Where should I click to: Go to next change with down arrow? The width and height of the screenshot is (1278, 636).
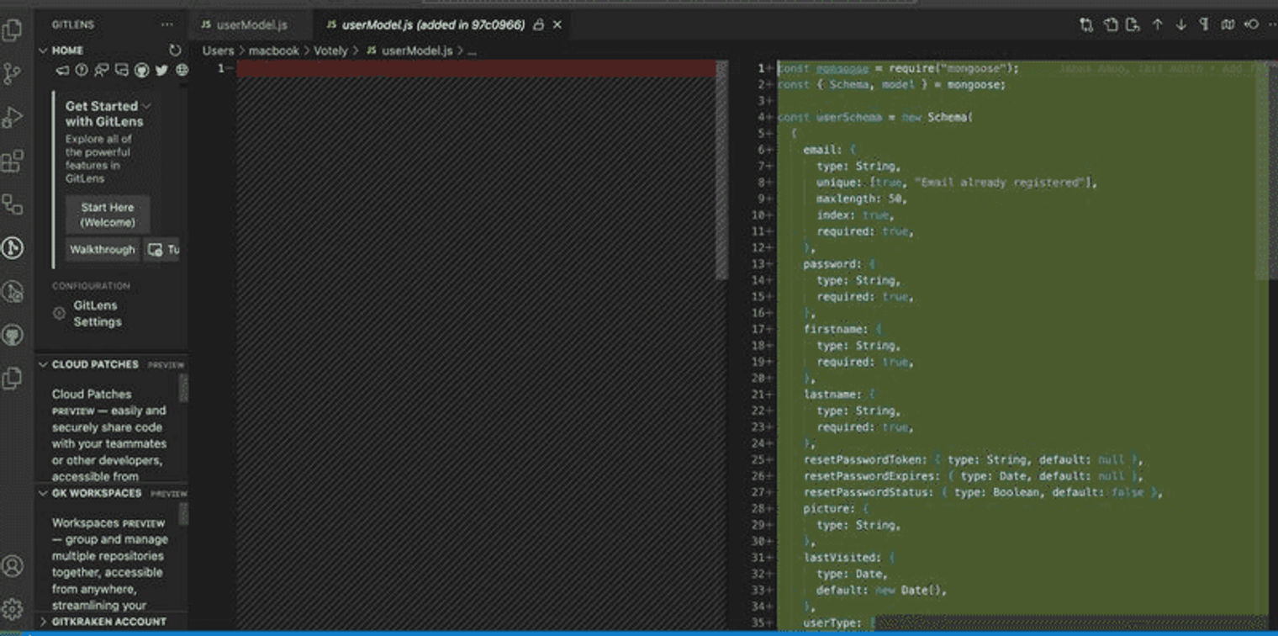[1180, 25]
